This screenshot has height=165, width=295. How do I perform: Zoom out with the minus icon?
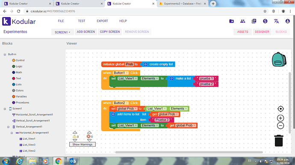(280, 126)
